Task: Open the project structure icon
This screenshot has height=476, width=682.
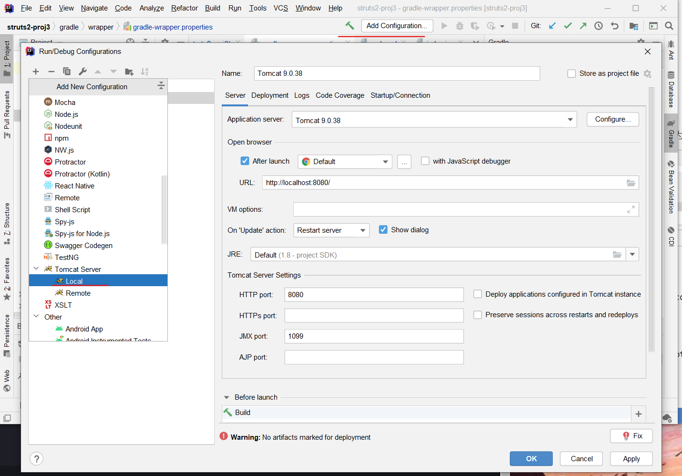Action: (x=634, y=26)
